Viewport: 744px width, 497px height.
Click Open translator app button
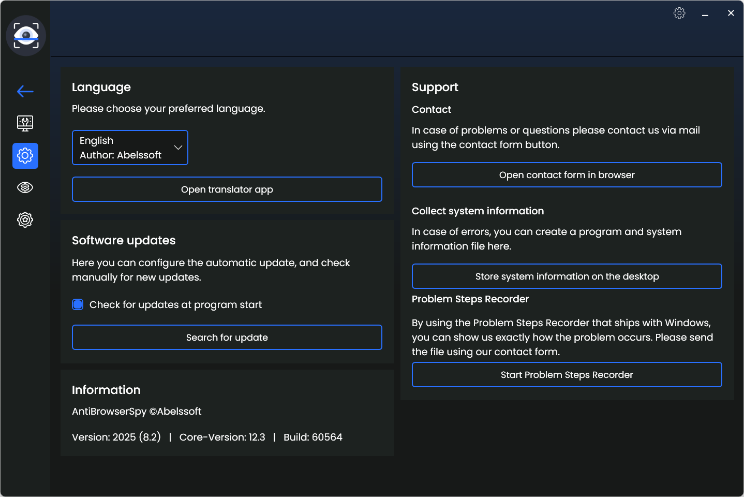227,189
